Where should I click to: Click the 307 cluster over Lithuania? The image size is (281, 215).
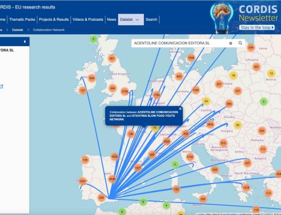[x=256, y=67]
